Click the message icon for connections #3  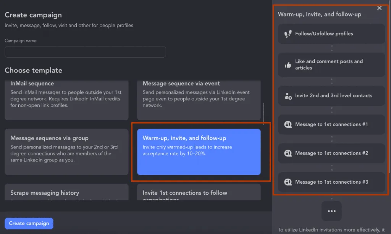click(x=288, y=182)
